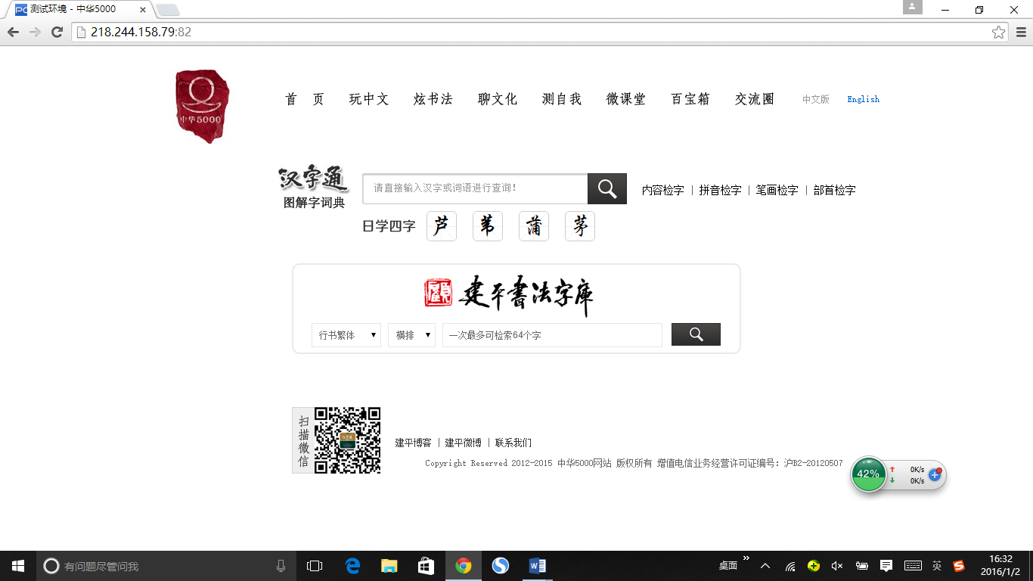Expand the 行书繁体 font style dropdown

[x=346, y=335]
